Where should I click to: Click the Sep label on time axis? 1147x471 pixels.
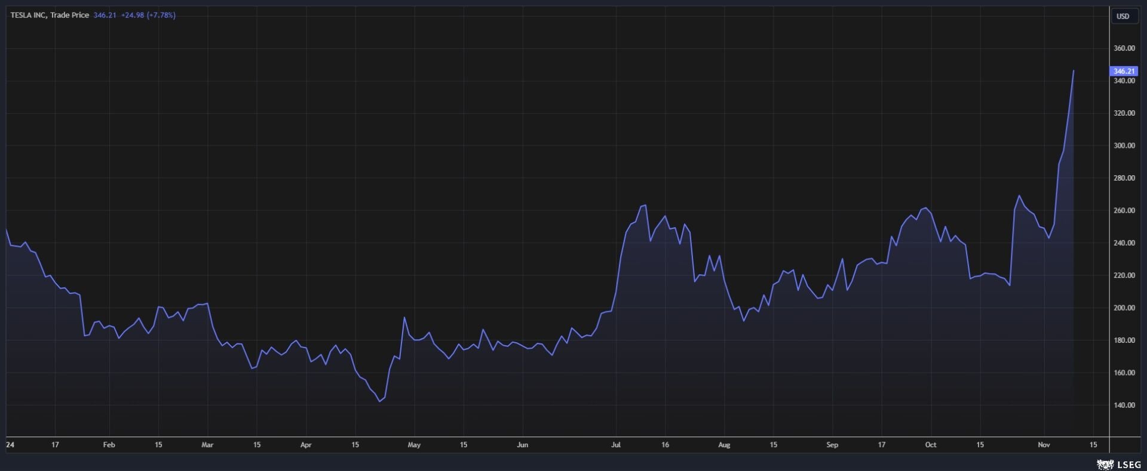click(x=832, y=445)
